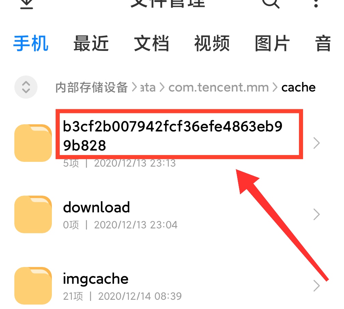
Task: Tap the b3cf2b00 folder icon
Action: 33,143
